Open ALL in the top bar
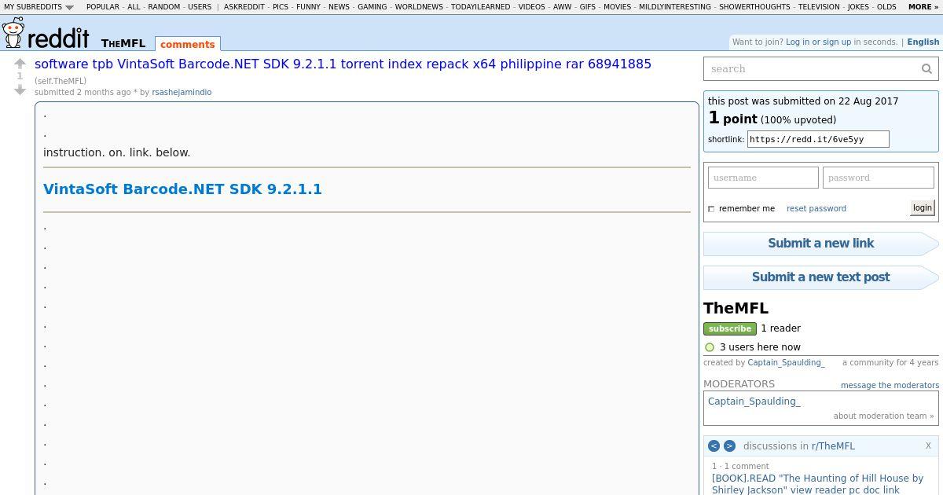This screenshot has width=943, height=495. [134, 7]
